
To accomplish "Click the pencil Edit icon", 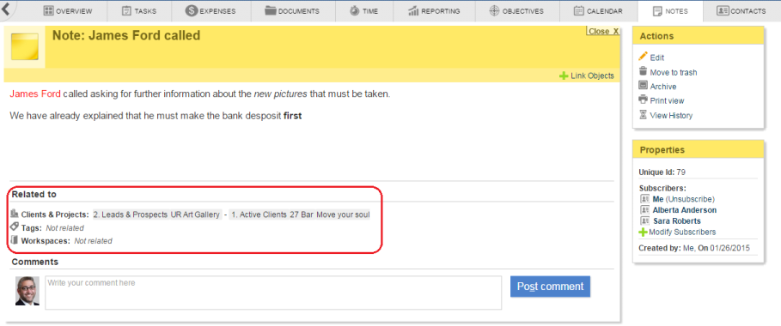I will point(643,57).
